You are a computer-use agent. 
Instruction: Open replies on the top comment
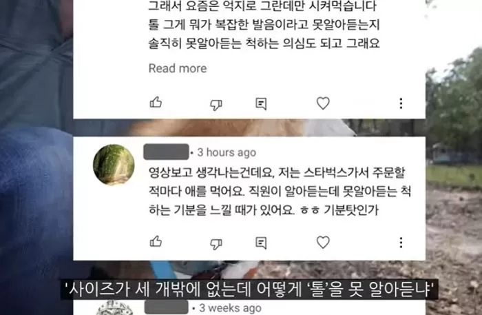261,104
